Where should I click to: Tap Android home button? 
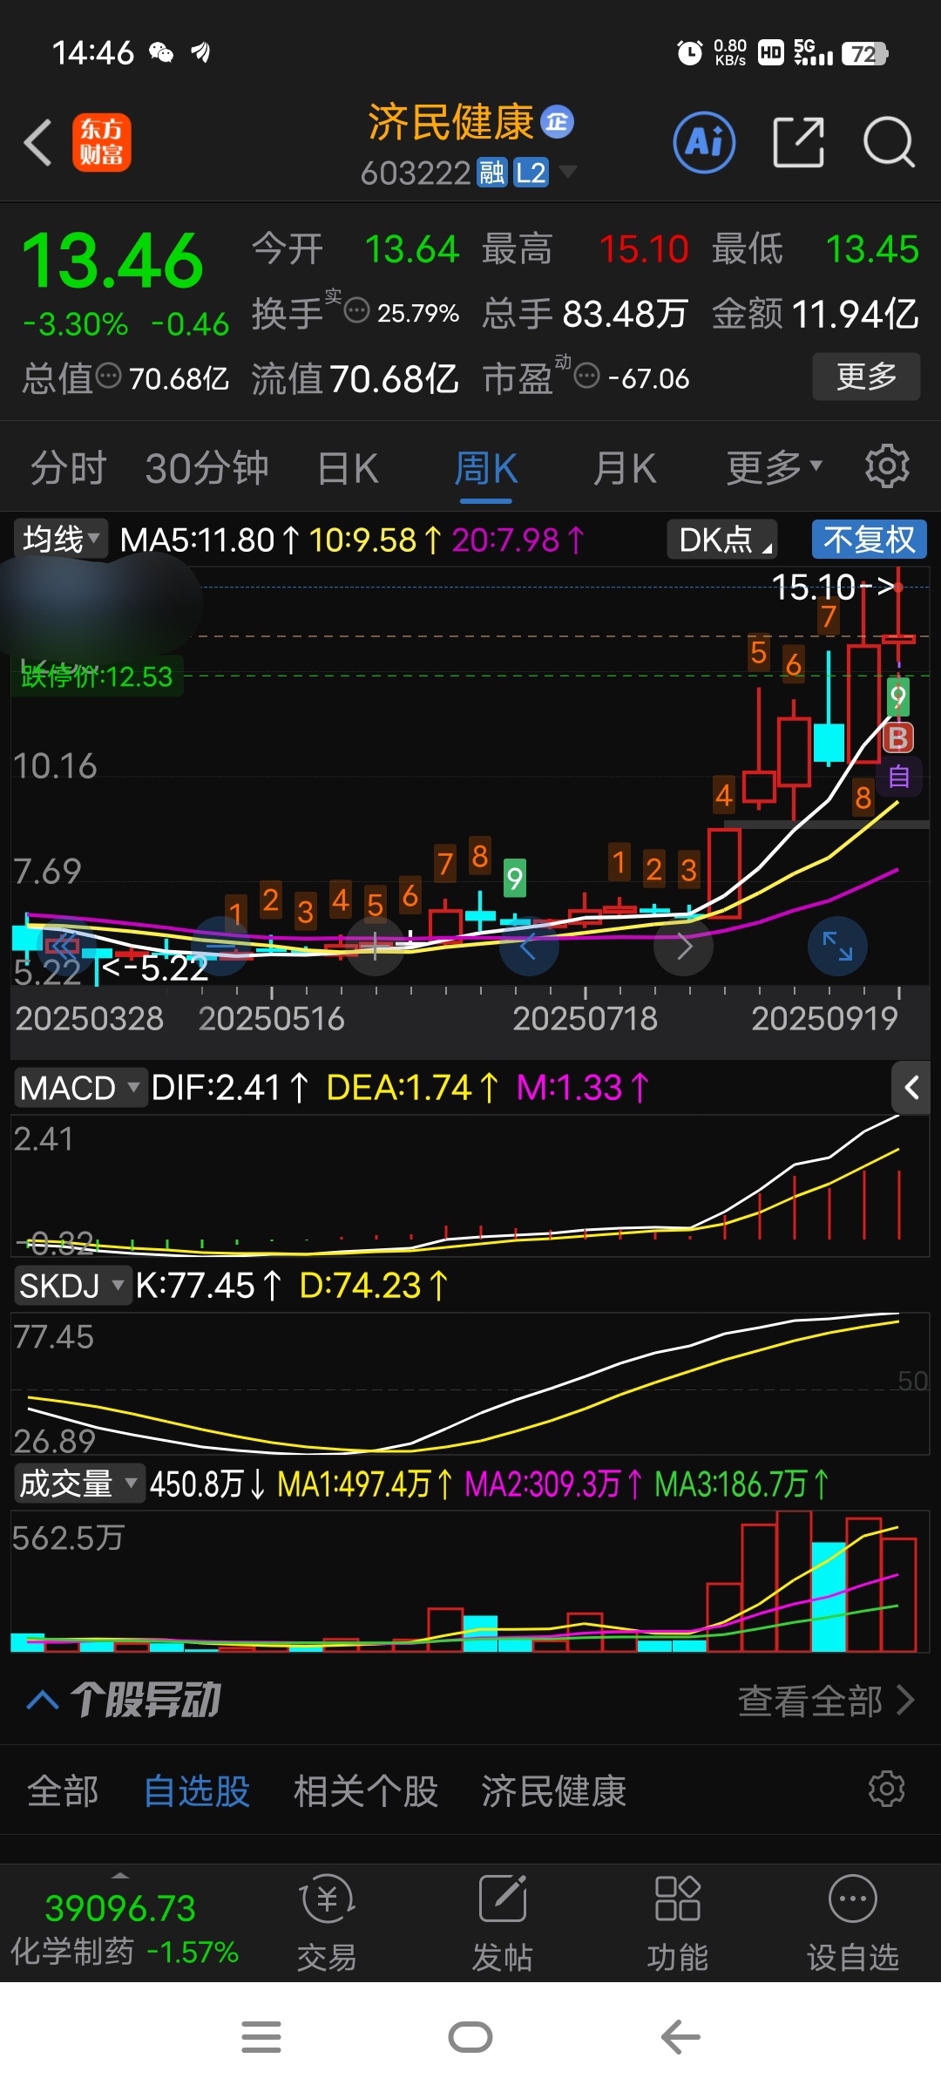[x=470, y=2037]
